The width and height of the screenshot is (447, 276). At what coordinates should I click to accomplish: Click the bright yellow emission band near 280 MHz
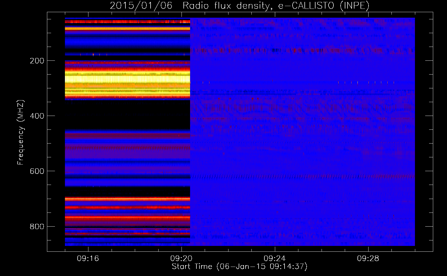[x=127, y=79]
